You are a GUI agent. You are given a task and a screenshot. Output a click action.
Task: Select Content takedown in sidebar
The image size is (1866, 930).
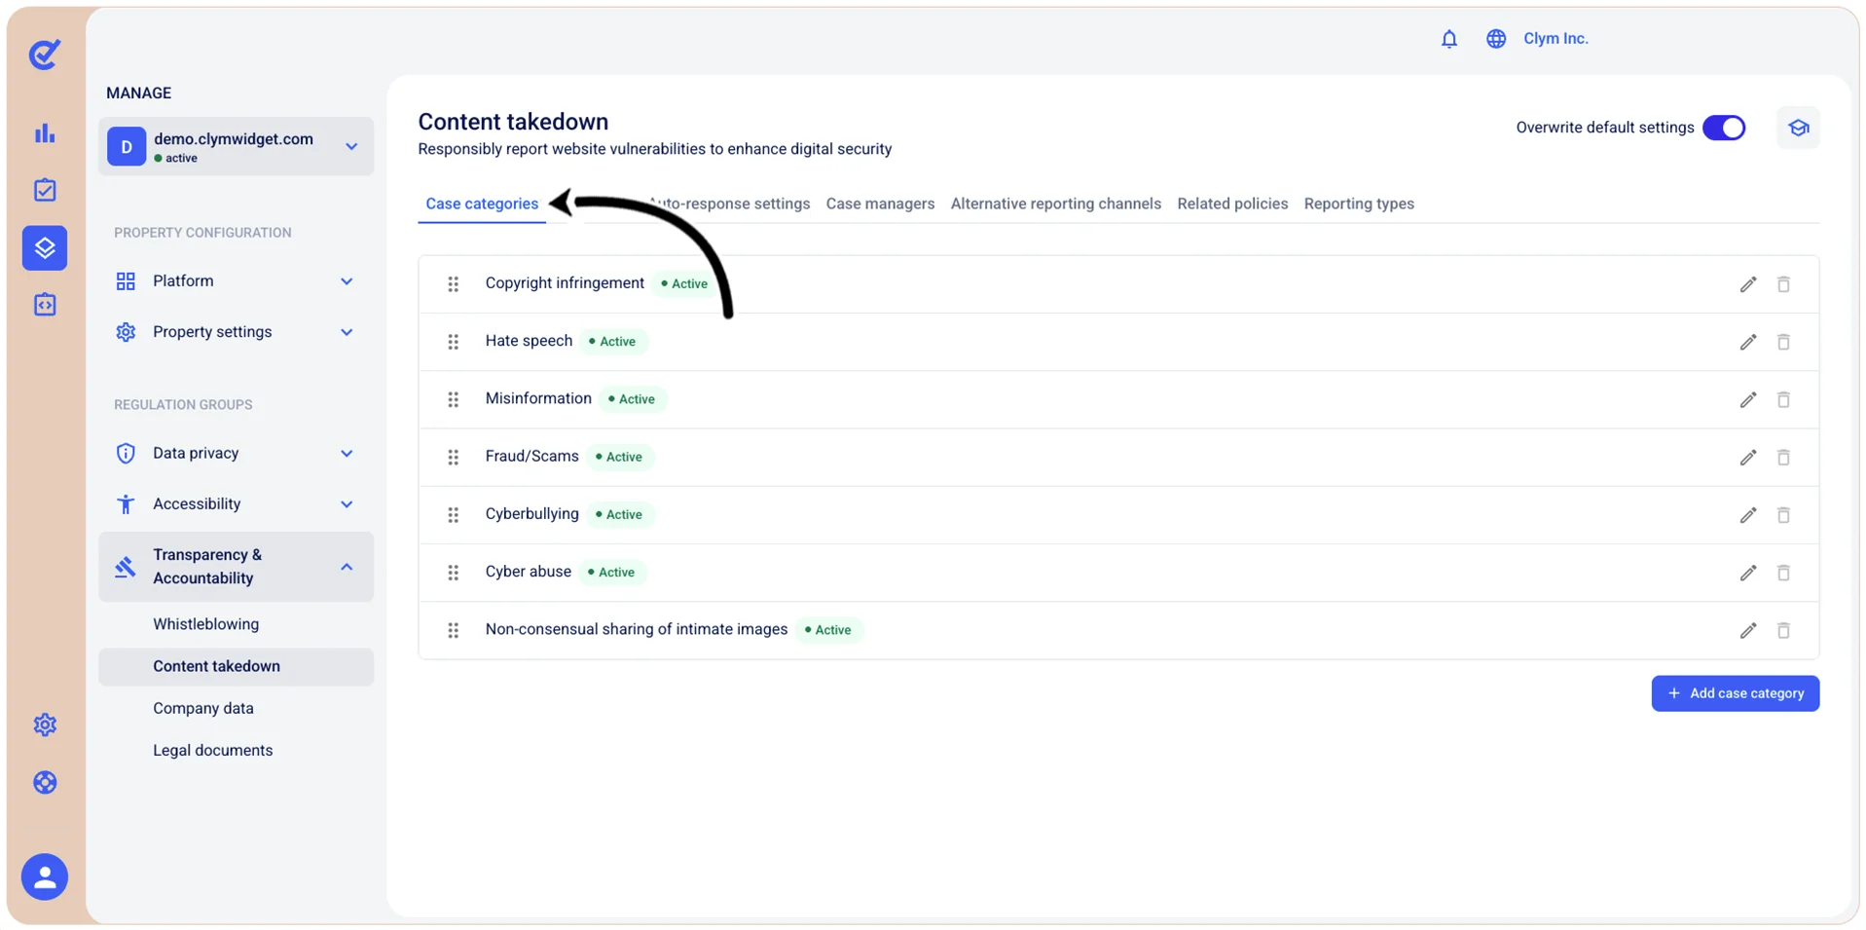[236, 667]
